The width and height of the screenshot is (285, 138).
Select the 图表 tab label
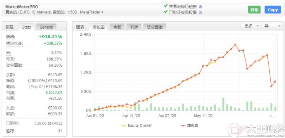pos(80,27)
